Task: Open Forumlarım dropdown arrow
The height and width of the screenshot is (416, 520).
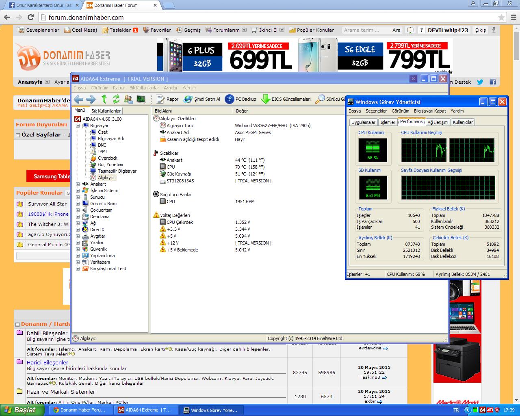Action: click(244, 30)
